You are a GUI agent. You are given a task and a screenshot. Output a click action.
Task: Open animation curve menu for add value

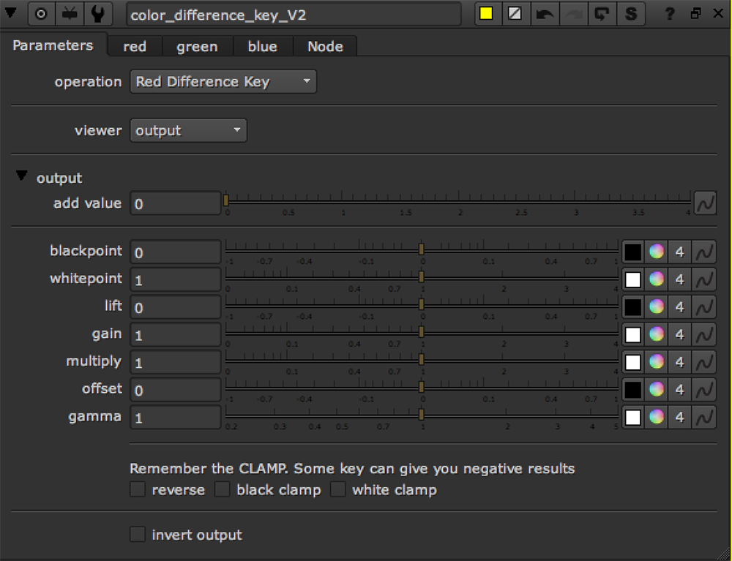coord(704,203)
